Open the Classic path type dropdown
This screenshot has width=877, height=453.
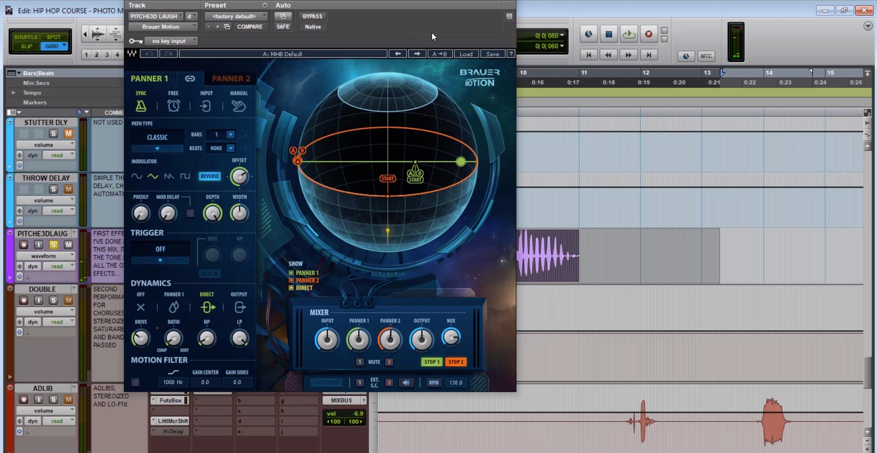[x=157, y=149]
